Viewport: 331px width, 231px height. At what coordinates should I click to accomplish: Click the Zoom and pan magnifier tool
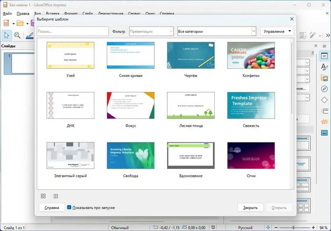pos(17,35)
